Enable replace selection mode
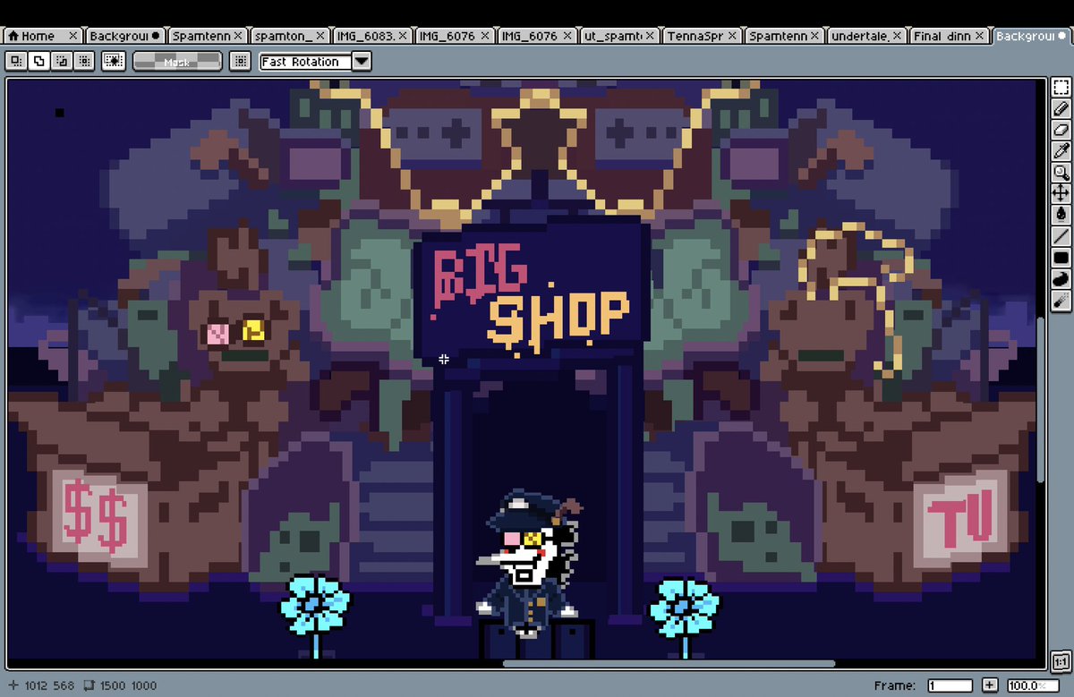Image resolution: width=1074 pixels, height=697 pixels. [16, 61]
